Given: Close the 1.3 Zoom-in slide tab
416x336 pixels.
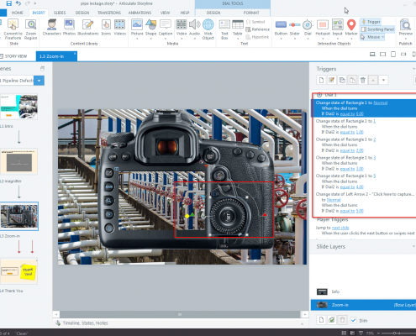Looking at the screenshot, I should point(75,53).
